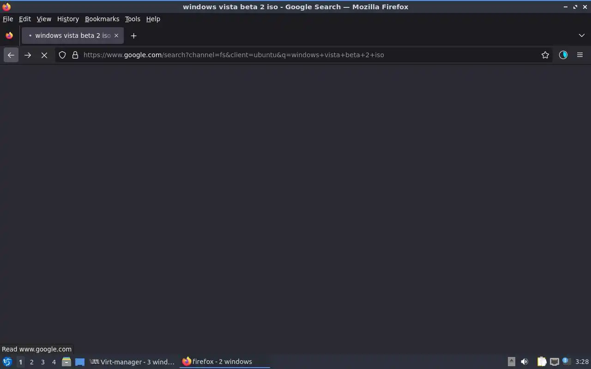Switch to workspace 2

(31, 362)
